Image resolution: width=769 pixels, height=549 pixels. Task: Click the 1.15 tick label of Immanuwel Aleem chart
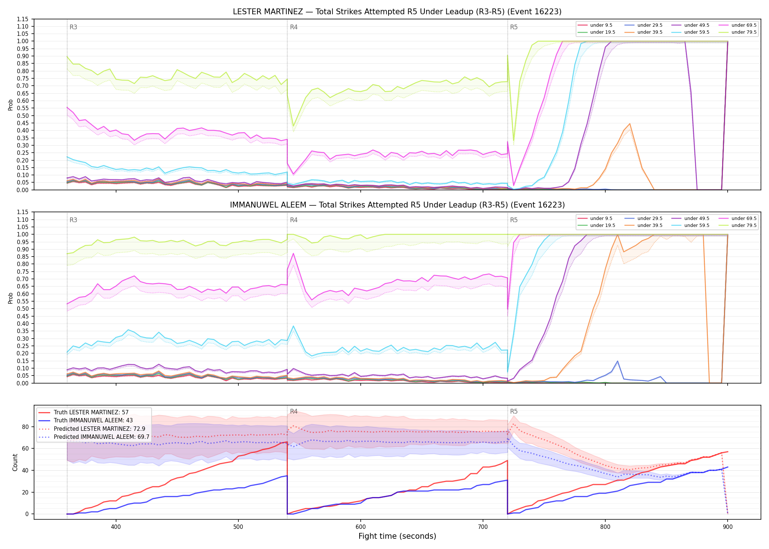23,212
